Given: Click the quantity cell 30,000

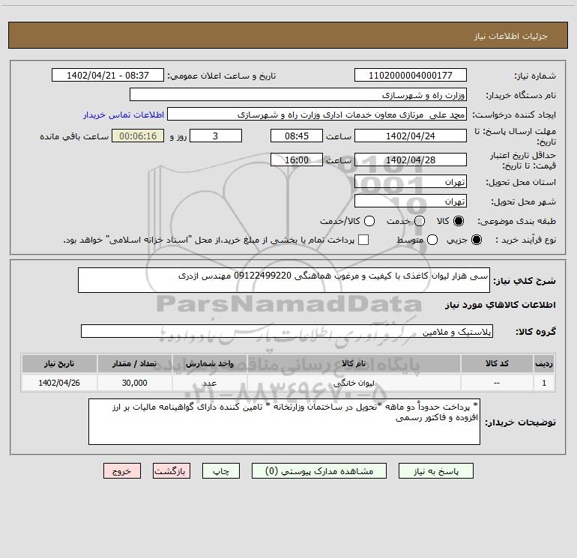Looking at the screenshot, I should point(134,383).
